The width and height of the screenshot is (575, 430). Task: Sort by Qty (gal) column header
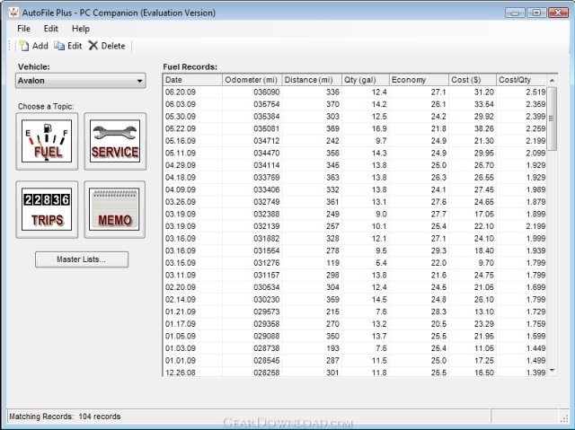365,80
